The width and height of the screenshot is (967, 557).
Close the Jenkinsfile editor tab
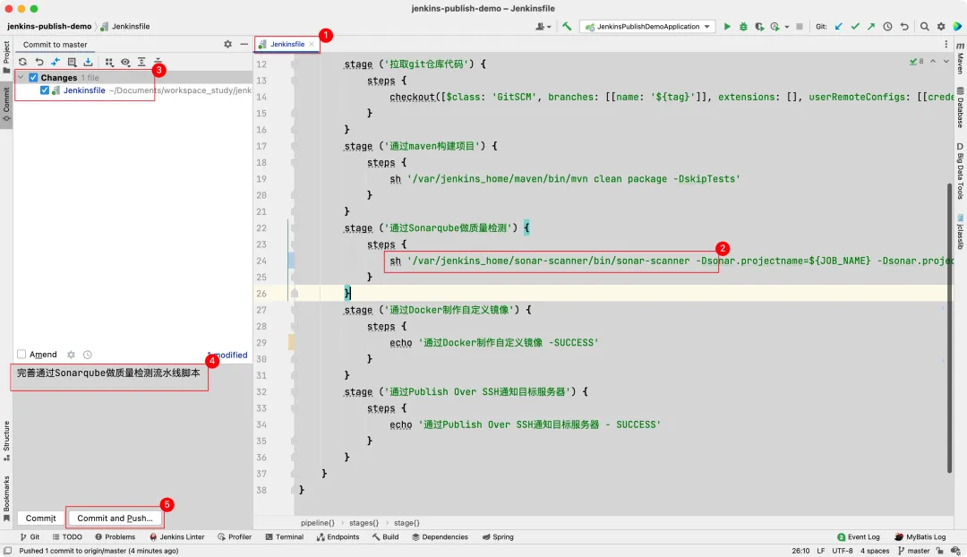click(x=312, y=45)
